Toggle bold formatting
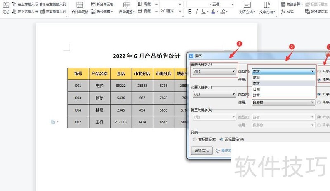 tap(190, 12)
